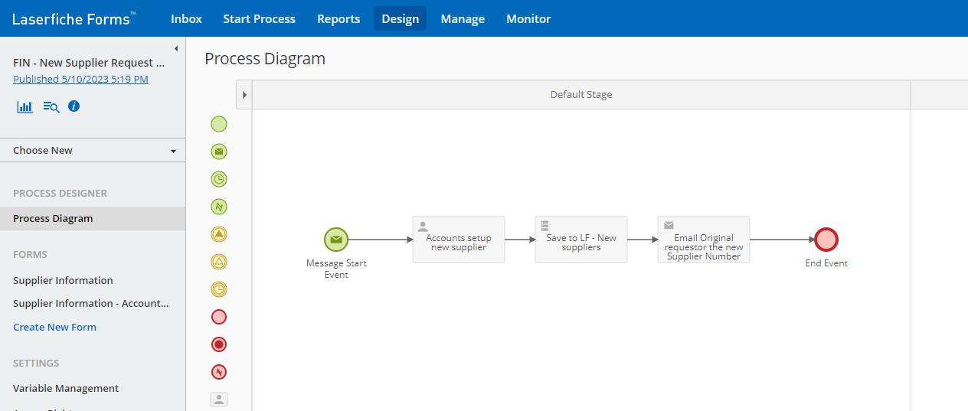Select the message start event palette icon
This screenshot has width=968, height=411.
pos(219,152)
